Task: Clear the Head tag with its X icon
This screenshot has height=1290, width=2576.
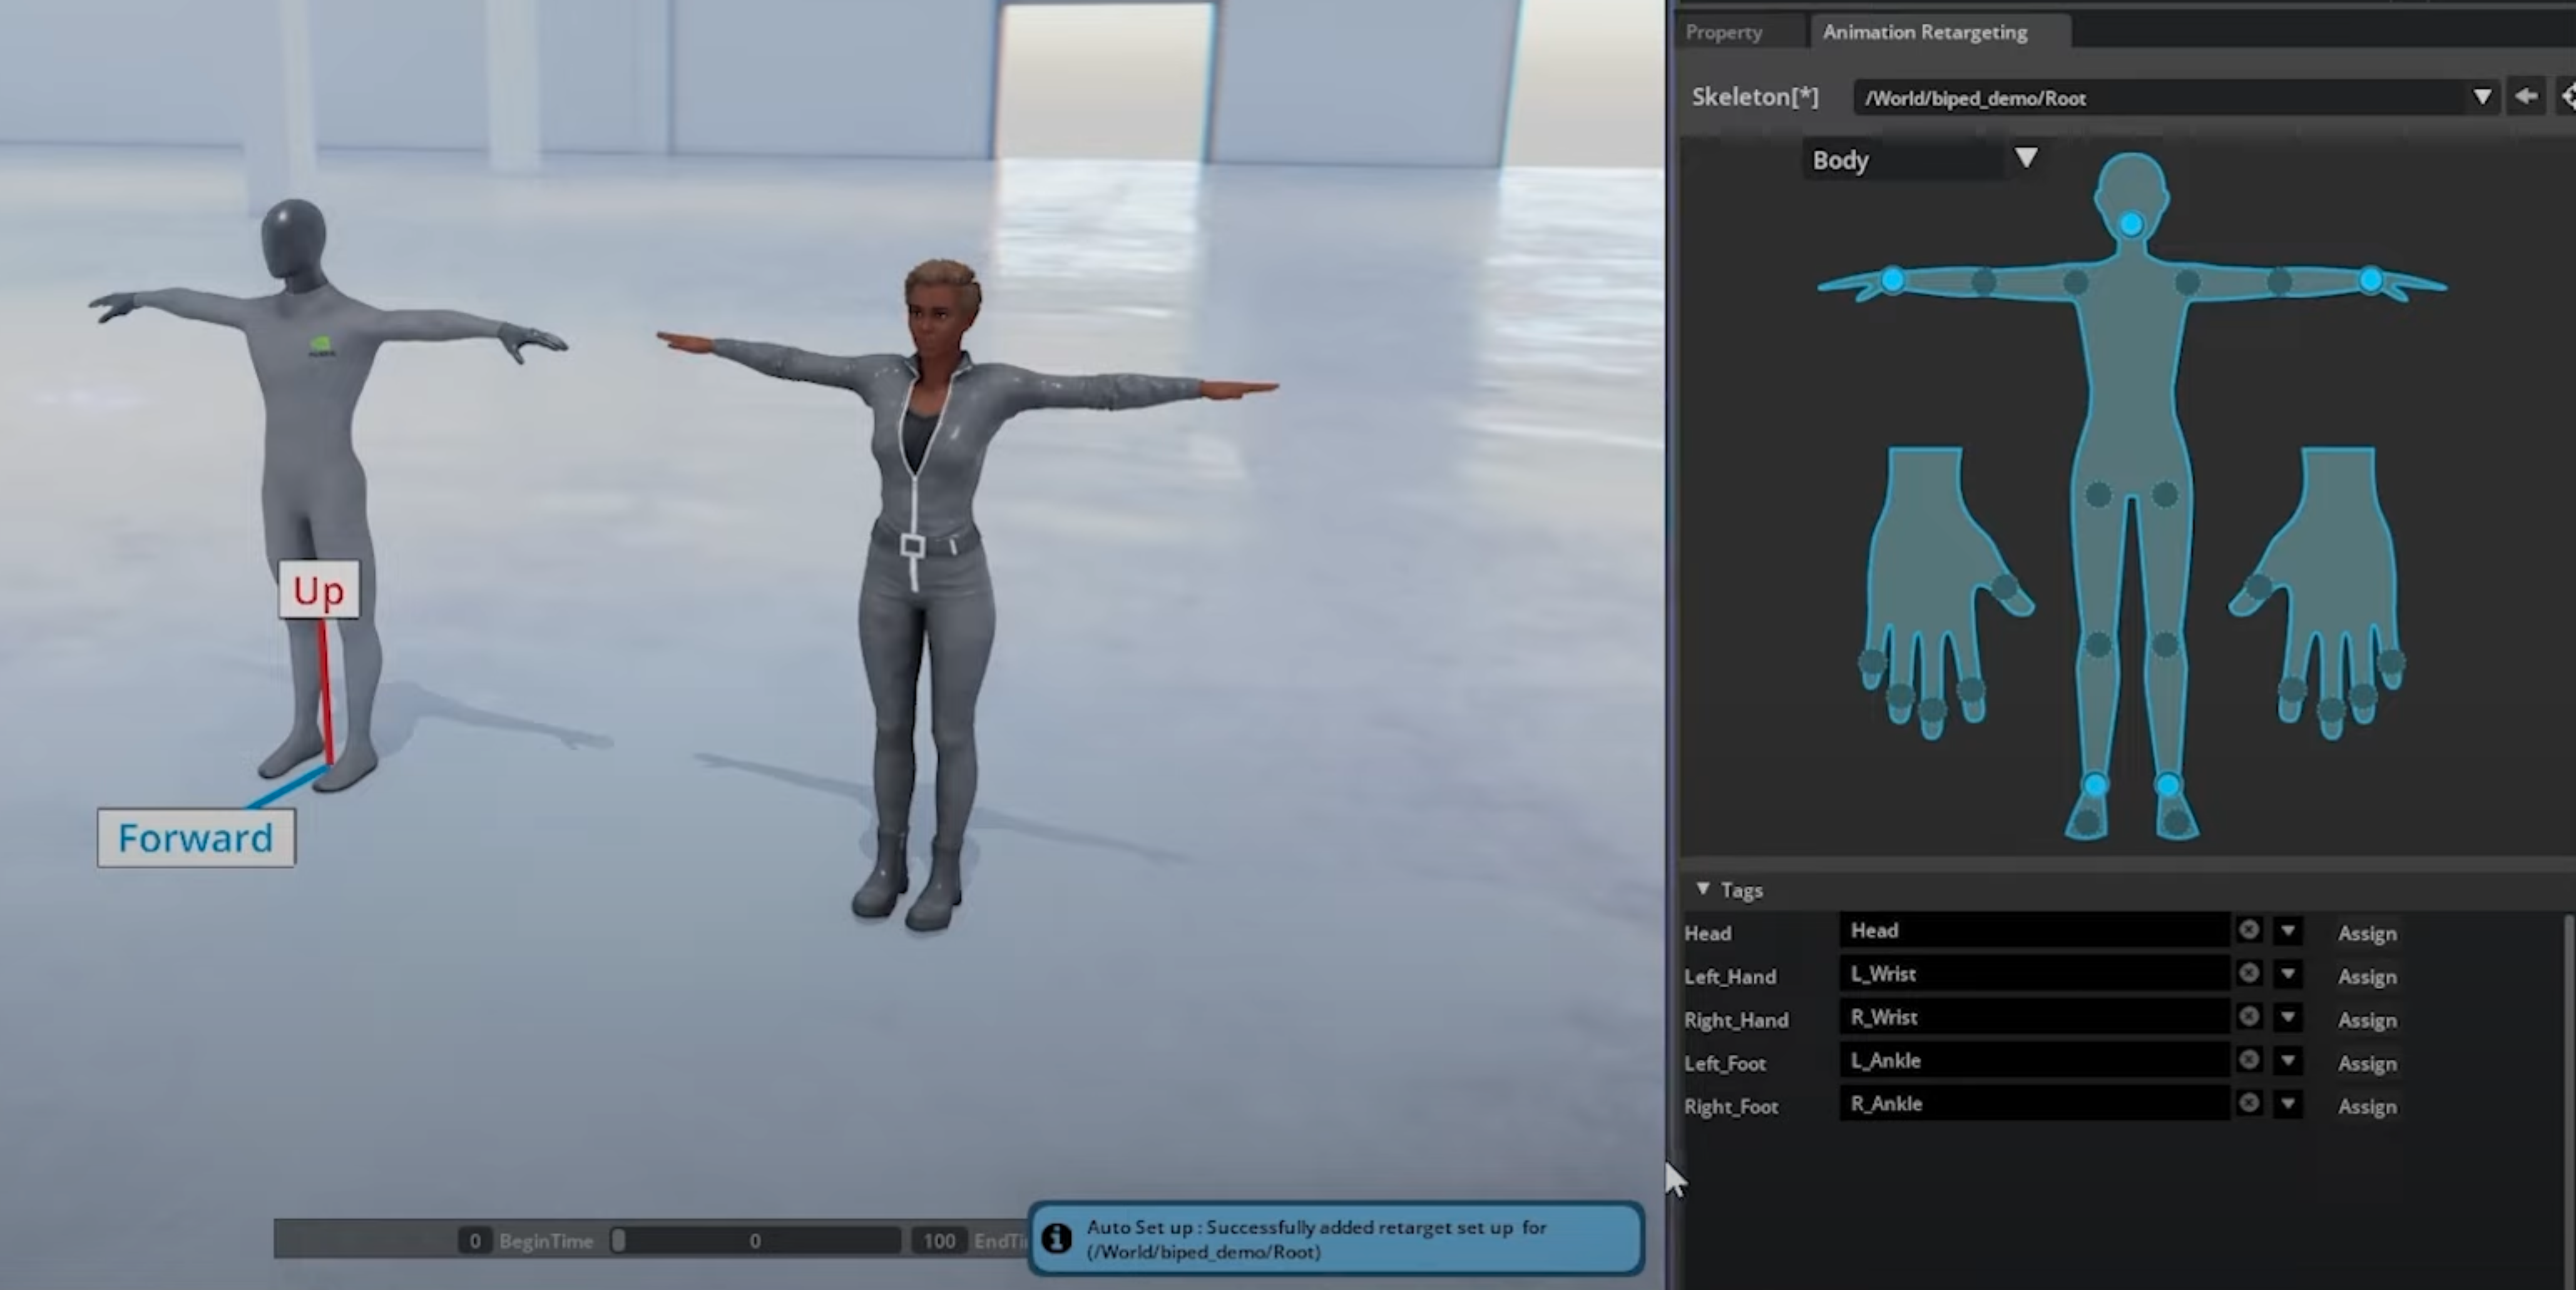Action: (x=2249, y=930)
